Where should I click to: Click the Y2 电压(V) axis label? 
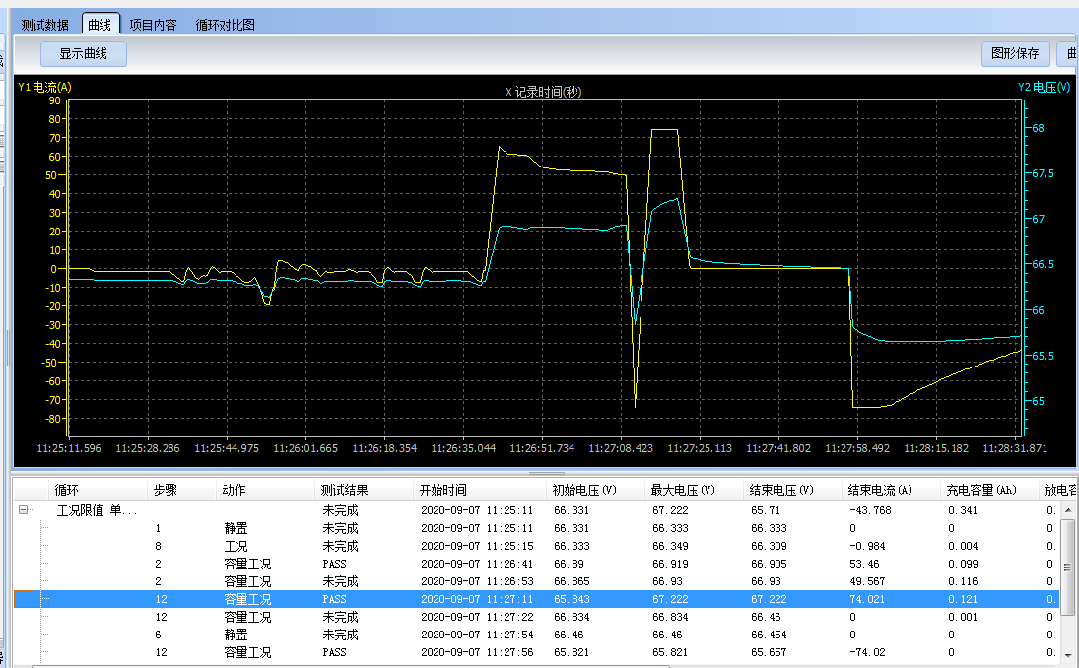[1044, 87]
